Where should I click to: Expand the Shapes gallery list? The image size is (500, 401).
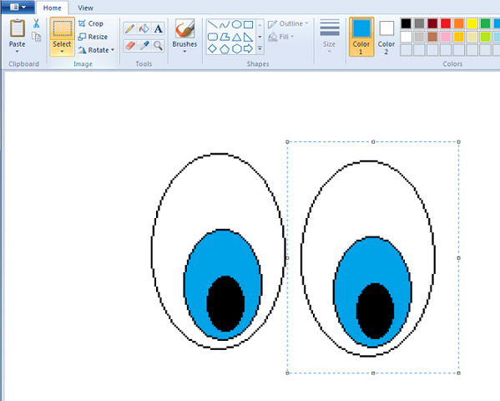point(260,48)
